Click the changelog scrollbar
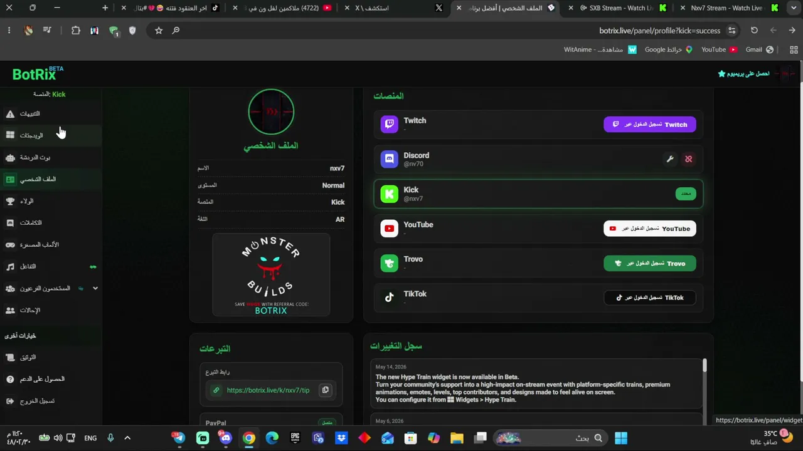This screenshot has height=451, width=803. (705, 365)
